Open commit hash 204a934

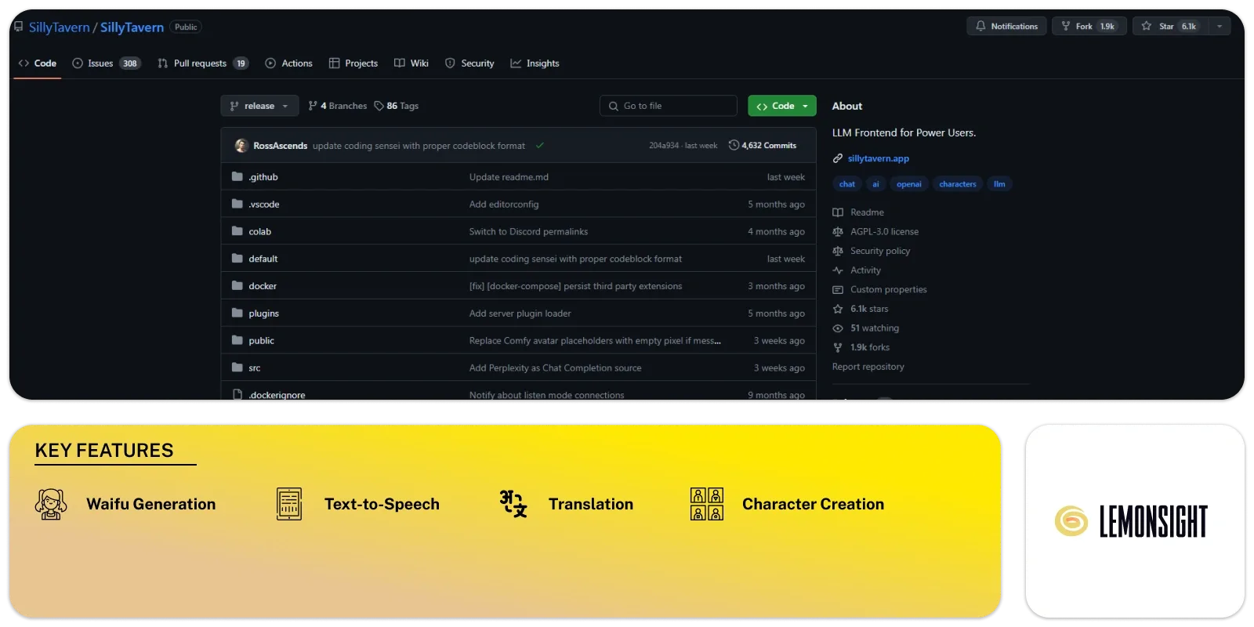(664, 146)
